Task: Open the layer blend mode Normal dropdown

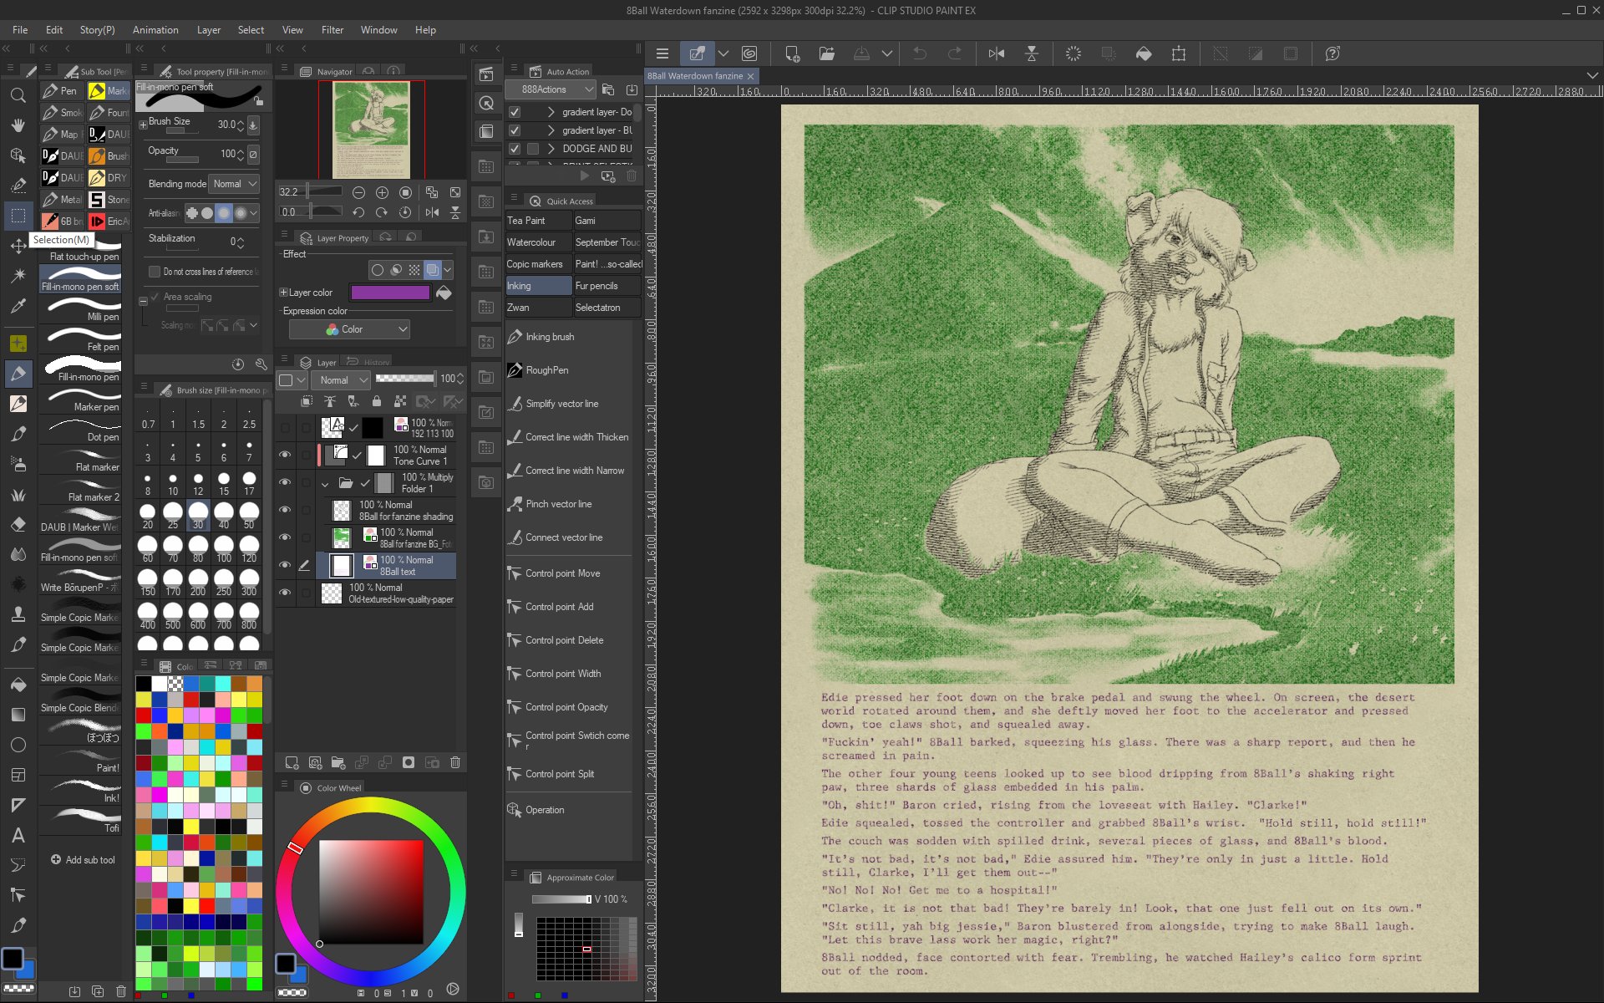Action: (x=340, y=380)
